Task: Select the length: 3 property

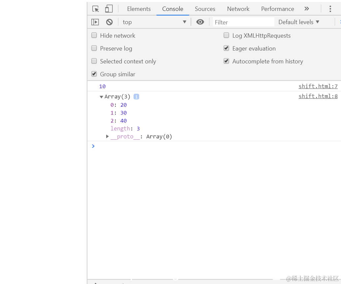Action: tap(125, 129)
